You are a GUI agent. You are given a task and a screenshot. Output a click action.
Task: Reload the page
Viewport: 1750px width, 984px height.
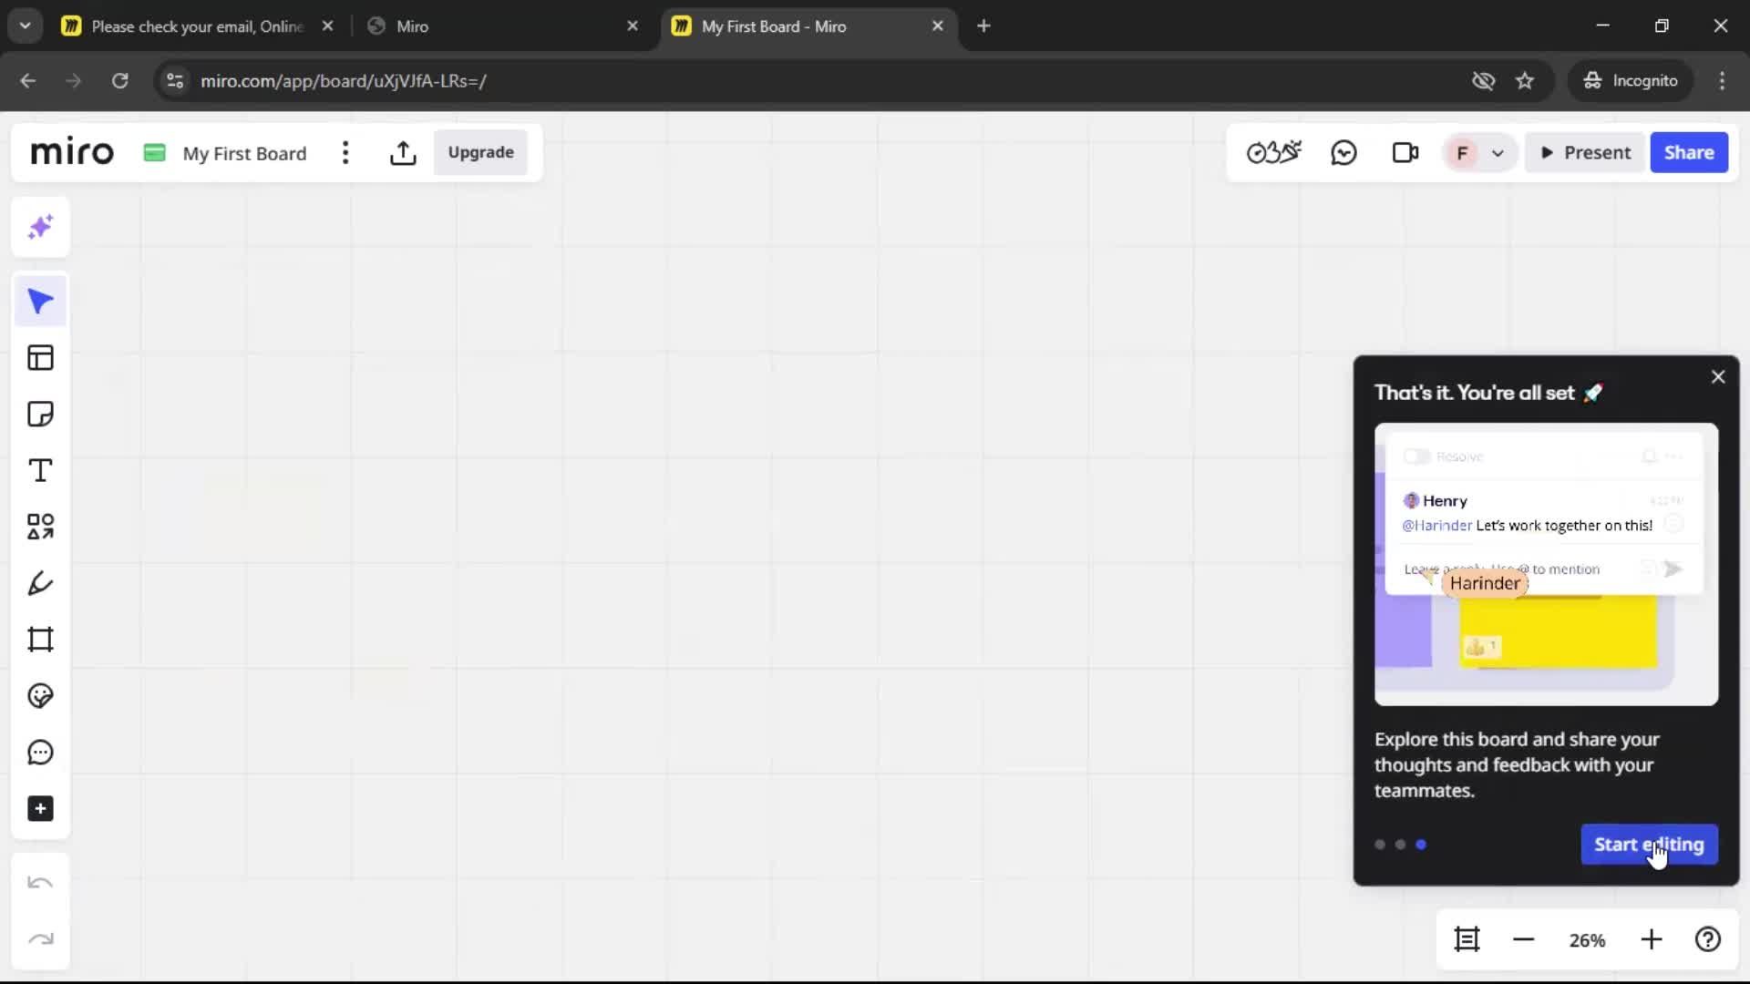tap(119, 81)
